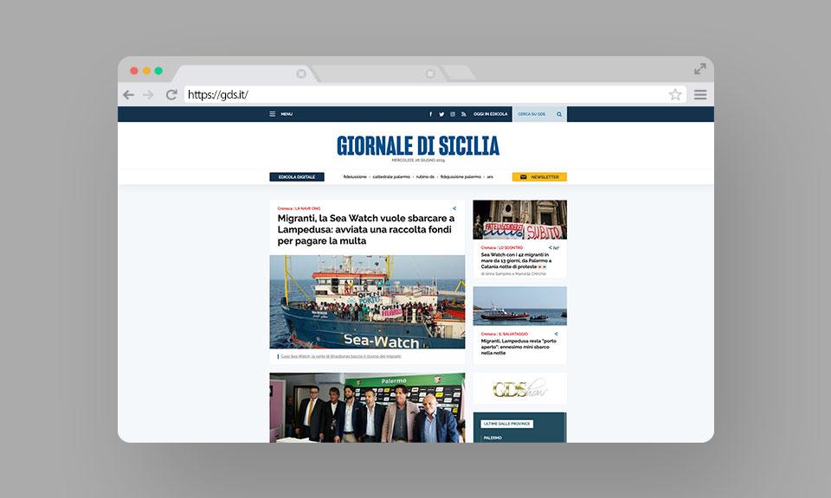The width and height of the screenshot is (831, 498).
Task: Reload the page using browser refresh
Action: pyautogui.click(x=171, y=95)
